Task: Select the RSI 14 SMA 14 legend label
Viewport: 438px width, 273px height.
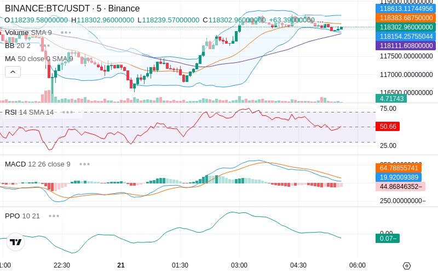Action: coord(30,112)
